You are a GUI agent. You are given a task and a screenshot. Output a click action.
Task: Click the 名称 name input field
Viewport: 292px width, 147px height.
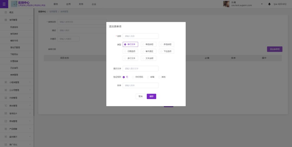coord(140,36)
